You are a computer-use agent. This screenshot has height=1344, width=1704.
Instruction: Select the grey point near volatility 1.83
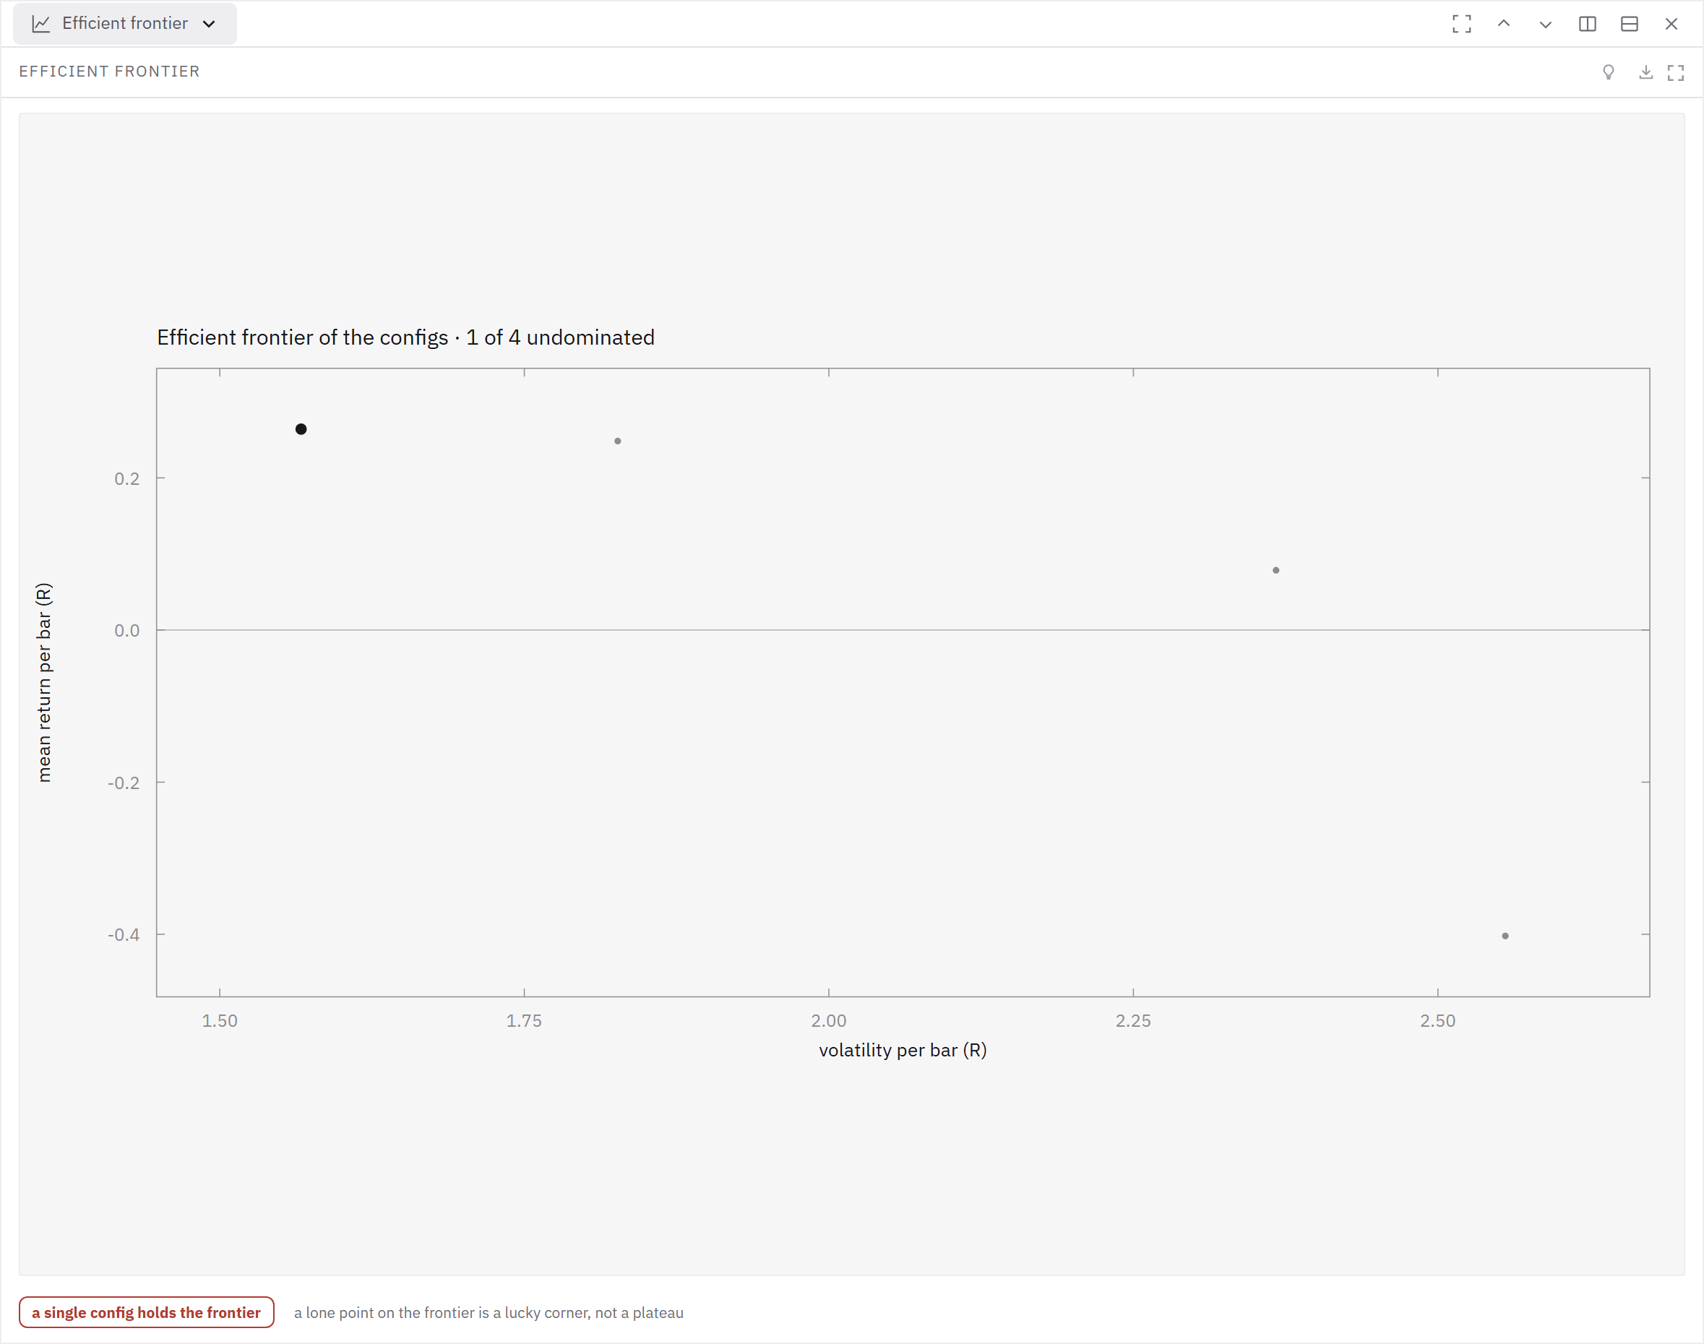(618, 441)
